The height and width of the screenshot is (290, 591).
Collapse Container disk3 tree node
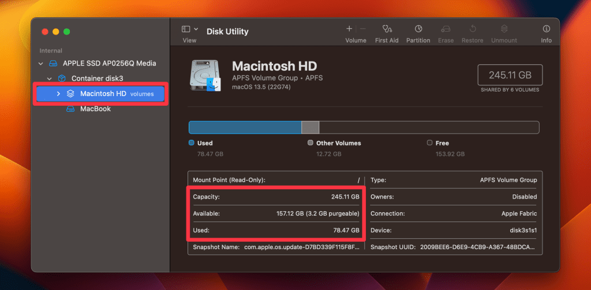point(50,78)
